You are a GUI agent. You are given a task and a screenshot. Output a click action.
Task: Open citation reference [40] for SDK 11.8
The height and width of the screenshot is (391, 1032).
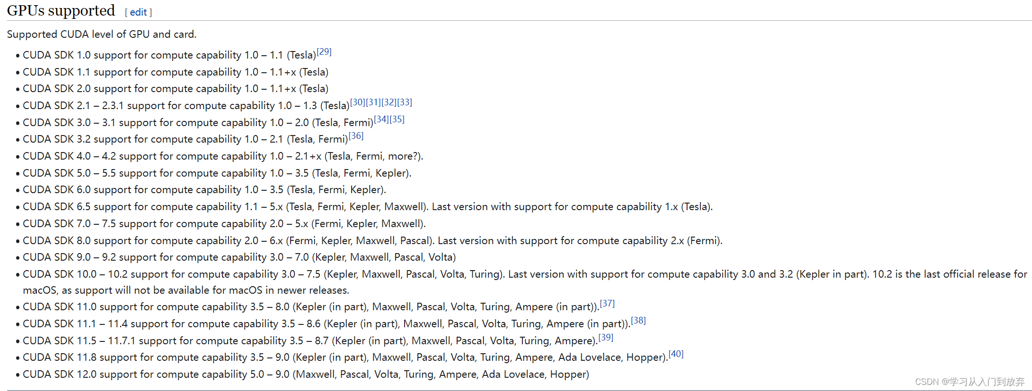(676, 354)
